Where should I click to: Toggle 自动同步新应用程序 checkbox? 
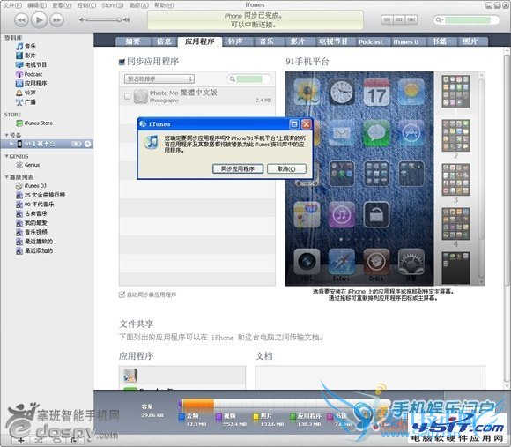[x=122, y=294]
